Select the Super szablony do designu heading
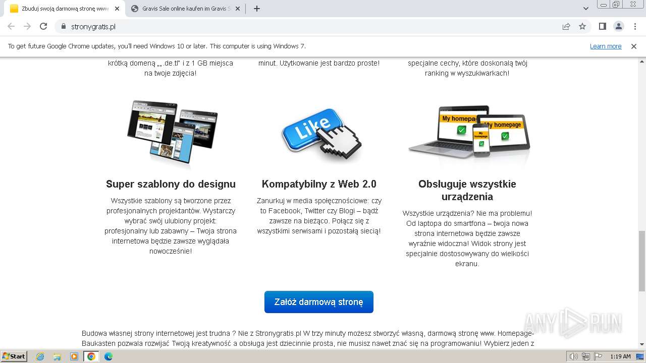 171,184
